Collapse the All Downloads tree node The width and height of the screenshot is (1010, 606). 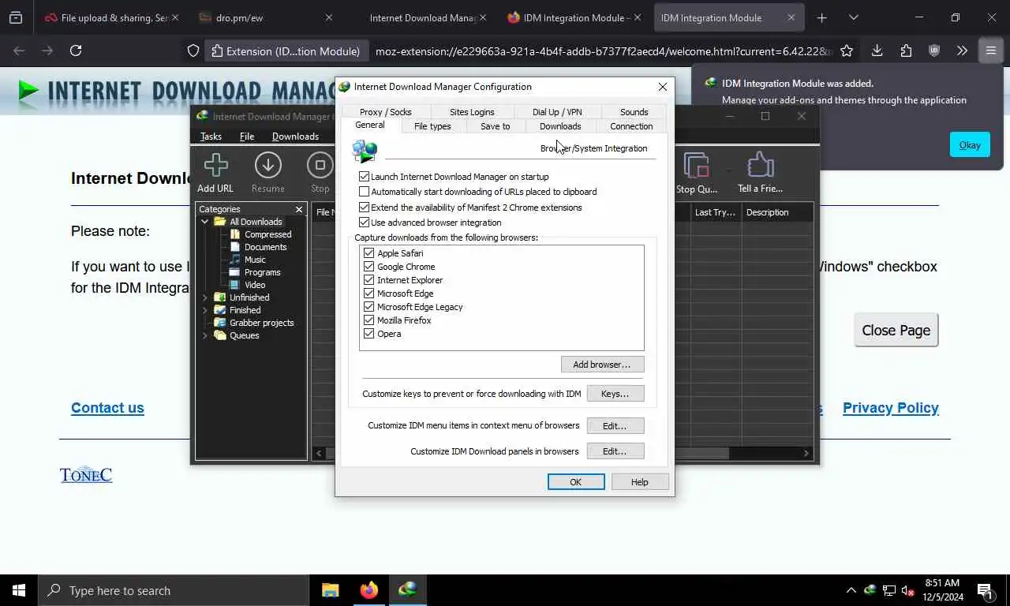[x=205, y=222]
